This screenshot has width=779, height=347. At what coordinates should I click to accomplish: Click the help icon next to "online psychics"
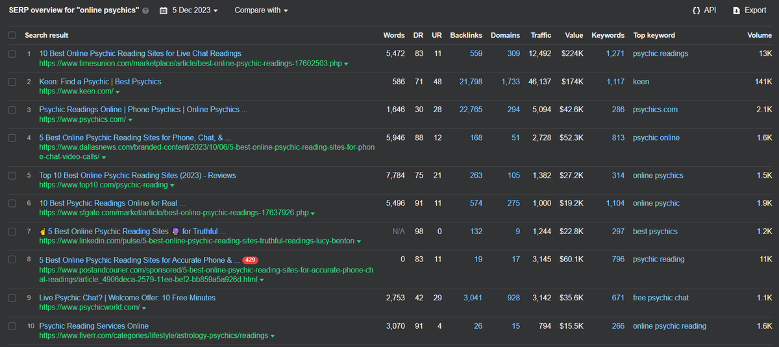tap(145, 10)
